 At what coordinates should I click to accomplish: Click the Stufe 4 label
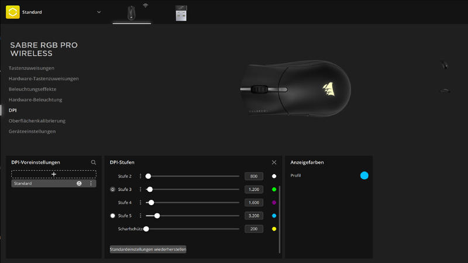[x=125, y=202]
